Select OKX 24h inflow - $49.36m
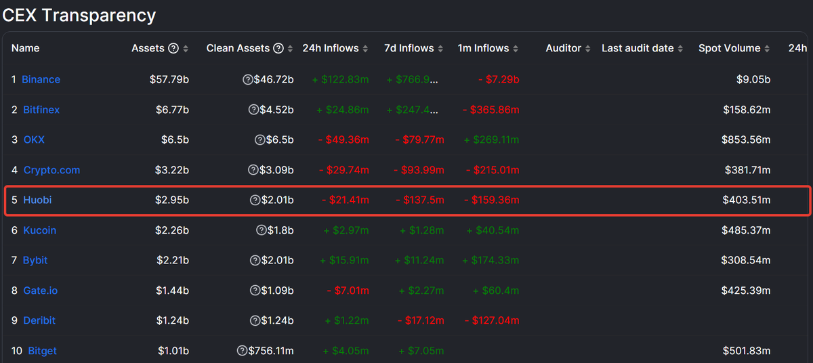Image resolution: width=813 pixels, height=363 pixels. click(x=343, y=140)
